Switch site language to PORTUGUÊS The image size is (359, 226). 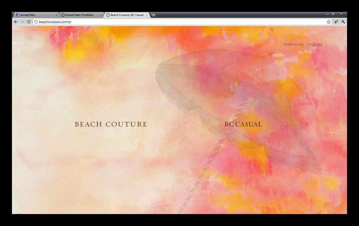point(294,44)
